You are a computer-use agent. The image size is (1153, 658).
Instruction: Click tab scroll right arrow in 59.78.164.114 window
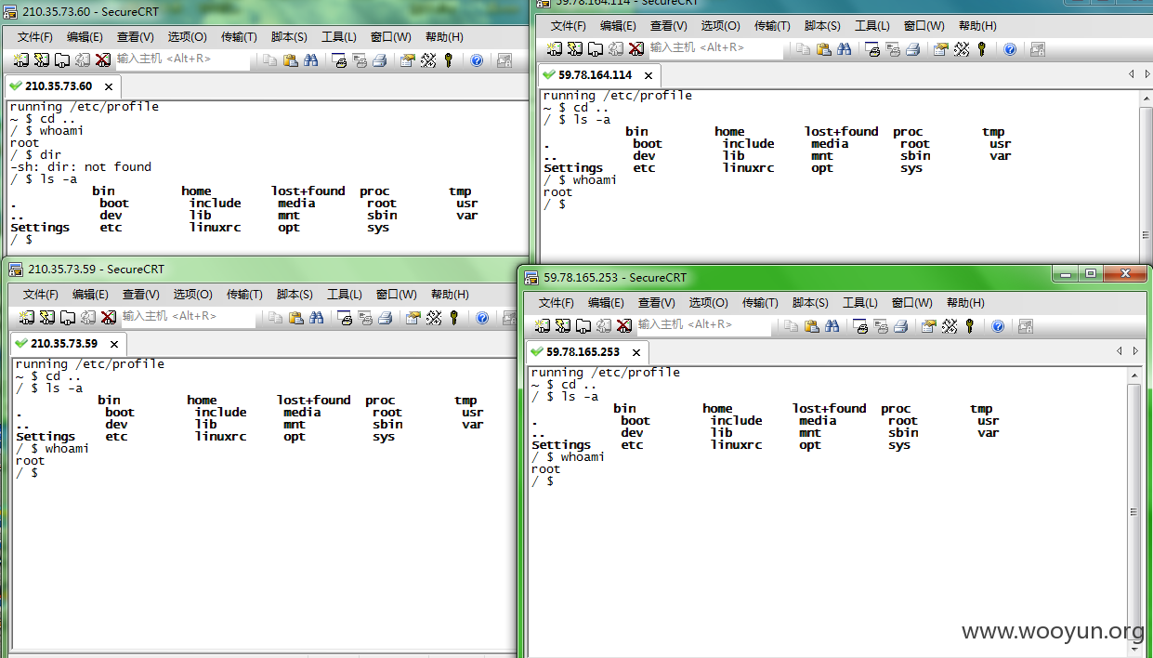(1147, 73)
